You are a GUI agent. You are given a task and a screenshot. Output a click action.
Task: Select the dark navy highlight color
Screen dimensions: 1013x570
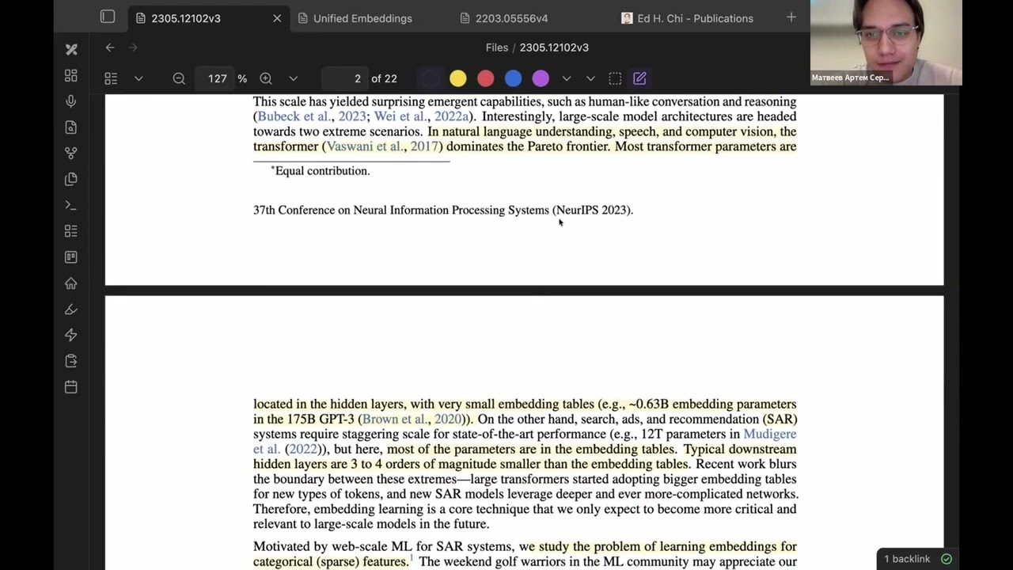click(431, 78)
